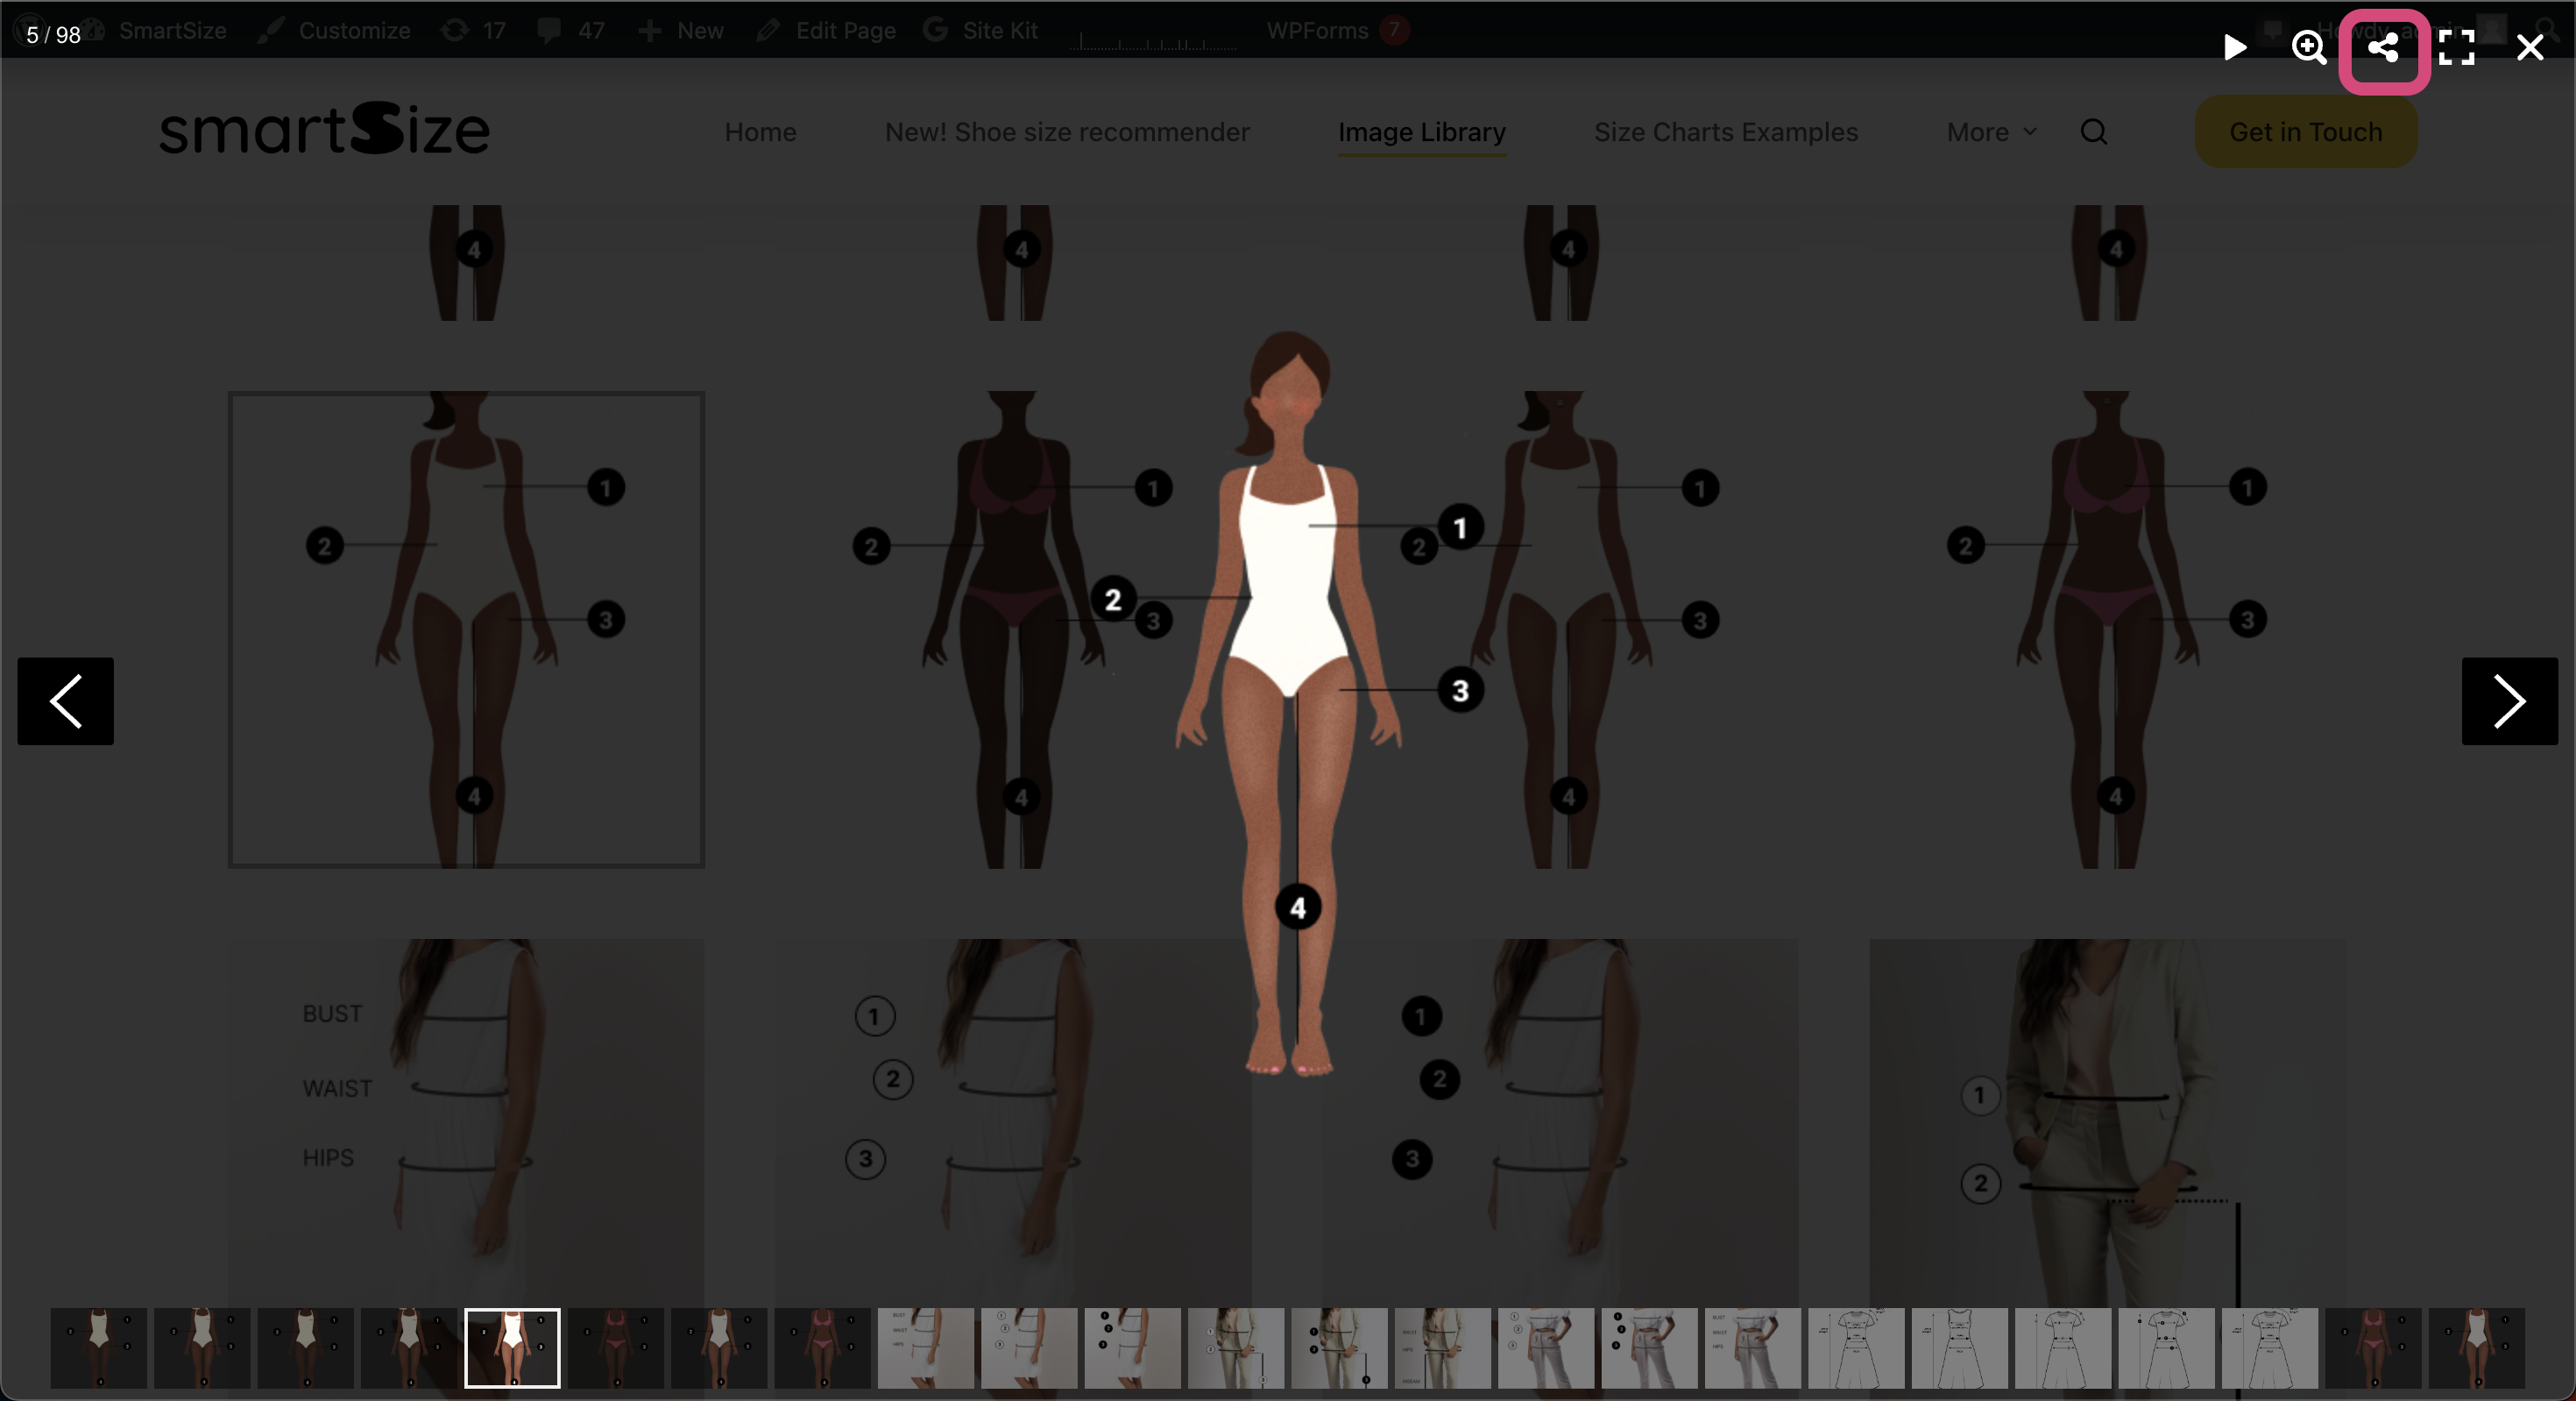
Task: Click the enlarged swimsuit figure image in the lightbox
Action: tap(1288, 703)
